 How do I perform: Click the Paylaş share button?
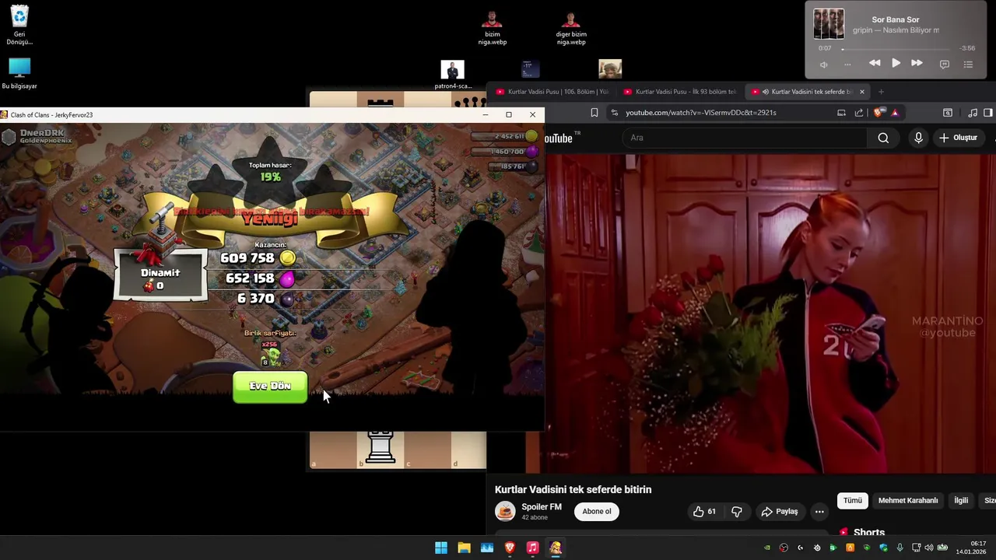[x=780, y=511]
